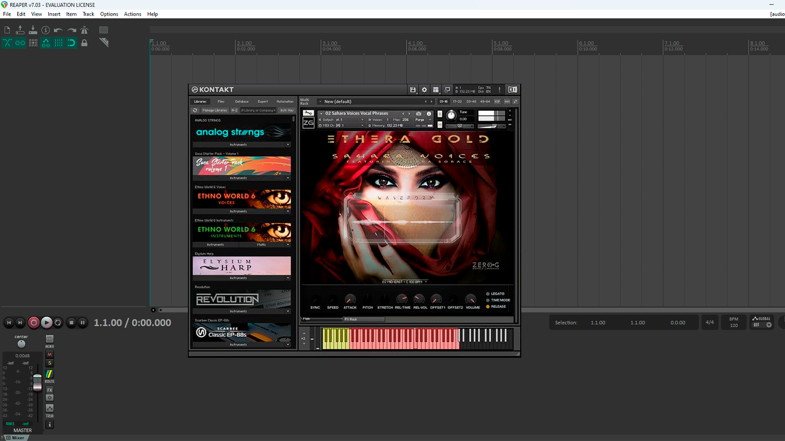Undo the last action in REAPER
The image size is (785, 441).
pos(59,30)
